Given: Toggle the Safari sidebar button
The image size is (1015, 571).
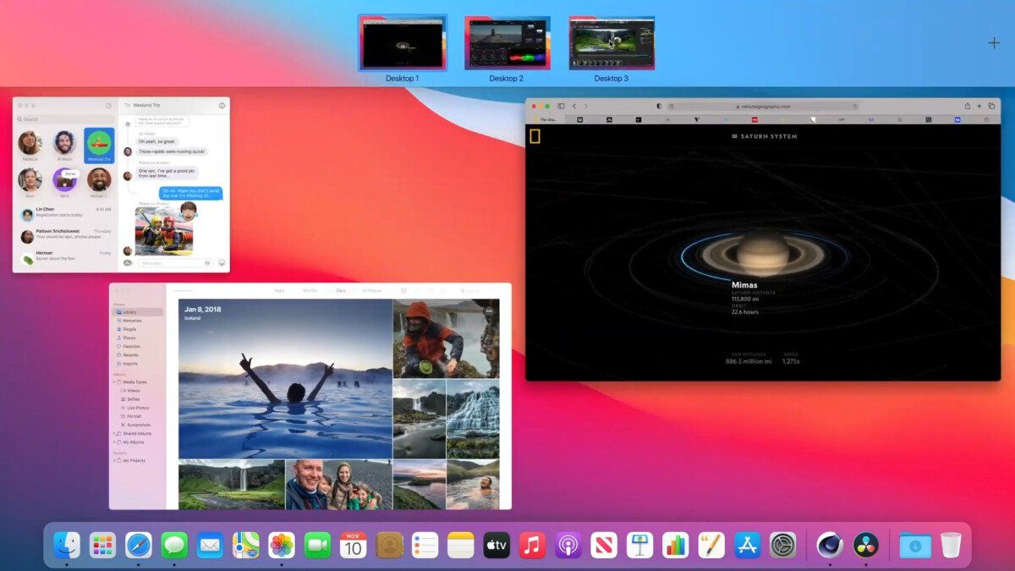Looking at the screenshot, I should [x=561, y=107].
